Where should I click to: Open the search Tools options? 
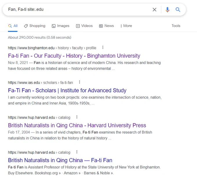tap(176, 26)
